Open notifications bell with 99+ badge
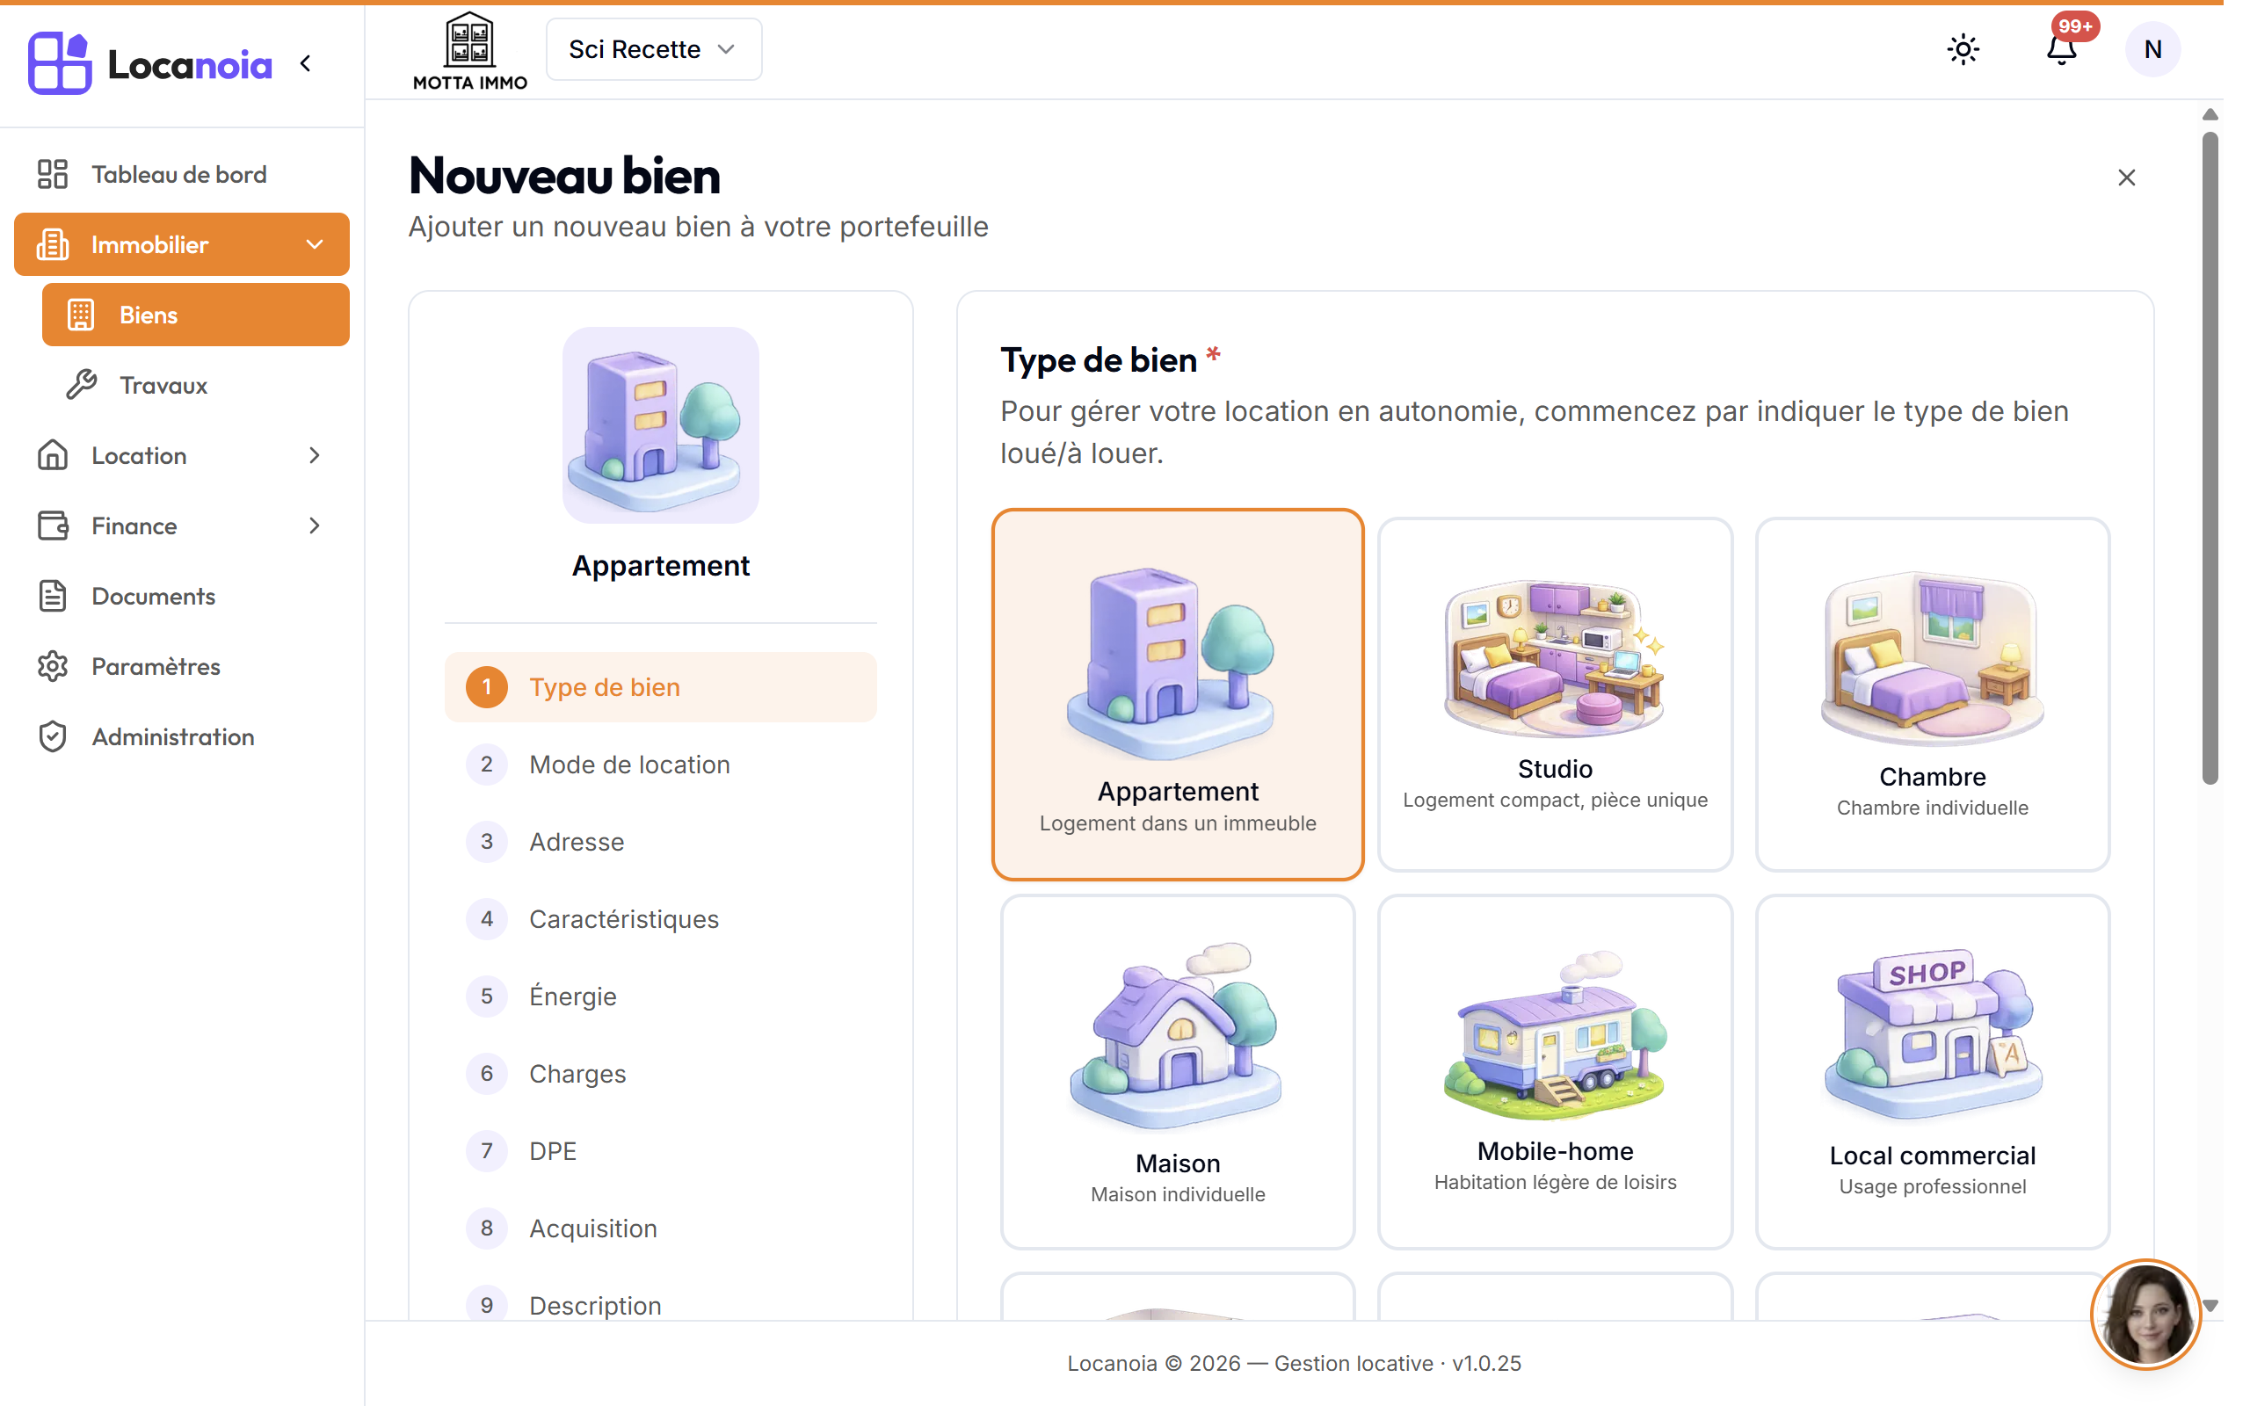 pos(2062,49)
